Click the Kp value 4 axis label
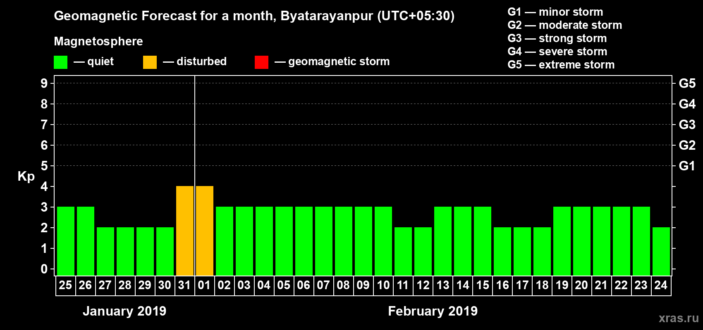The width and height of the screenshot is (703, 330). pos(44,186)
